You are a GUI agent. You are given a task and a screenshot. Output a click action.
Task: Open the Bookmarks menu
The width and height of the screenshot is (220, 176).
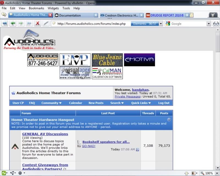[36, 8]
